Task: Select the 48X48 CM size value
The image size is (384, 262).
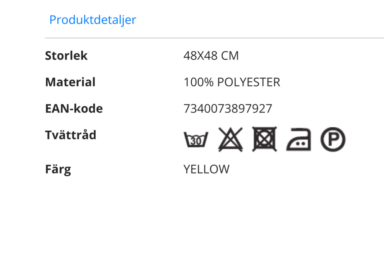Action: [211, 56]
